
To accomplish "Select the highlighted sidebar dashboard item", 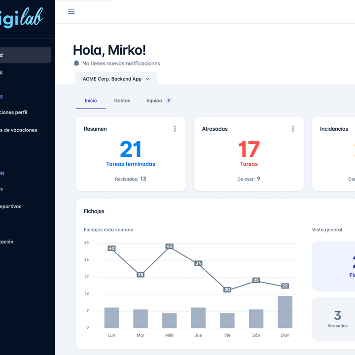I will click(x=25, y=55).
